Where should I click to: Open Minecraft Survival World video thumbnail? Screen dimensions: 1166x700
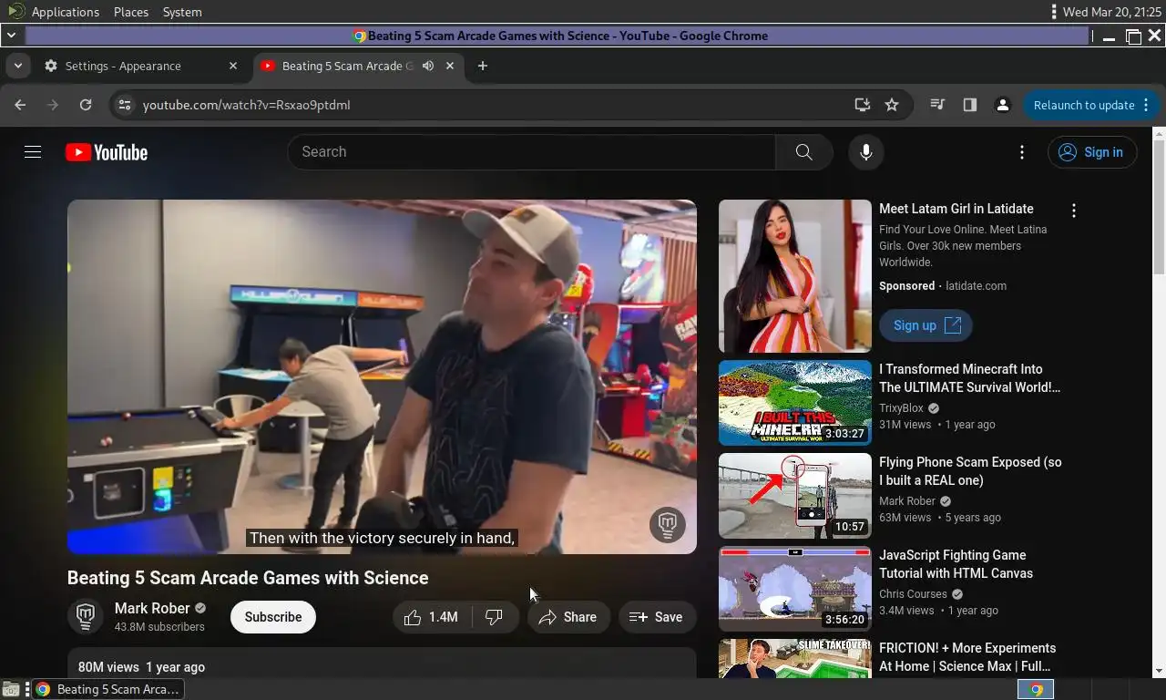tap(794, 403)
